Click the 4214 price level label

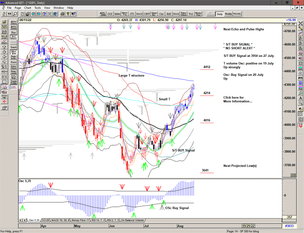pos(207,93)
